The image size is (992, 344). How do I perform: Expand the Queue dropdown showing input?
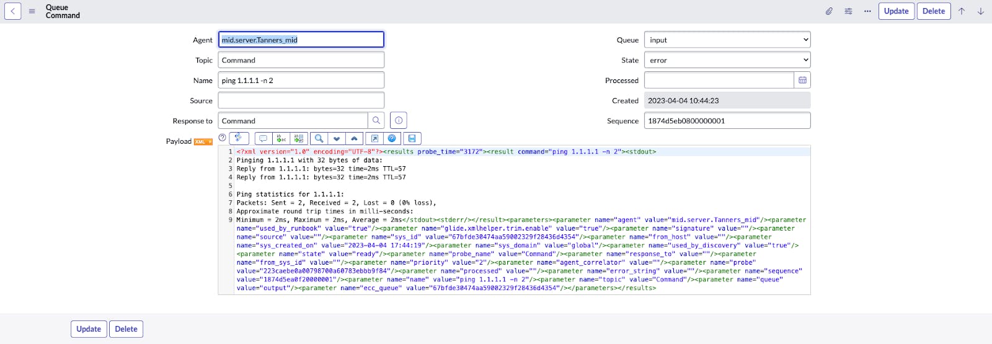point(727,40)
